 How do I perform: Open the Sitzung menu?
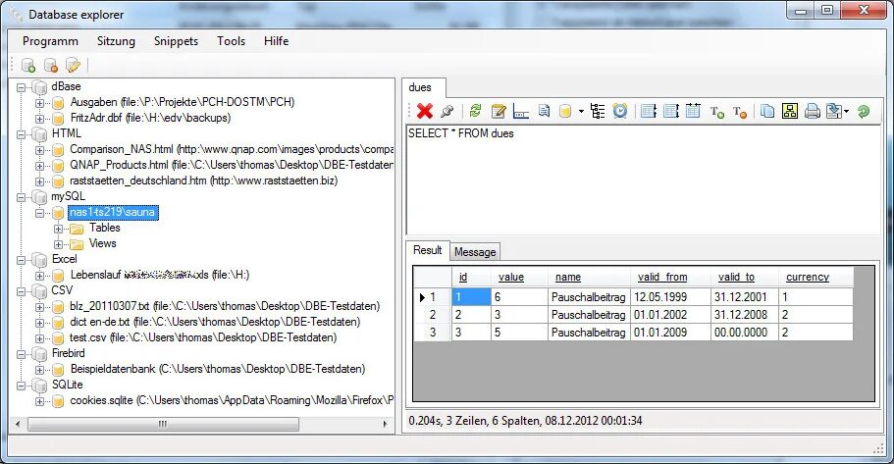point(117,41)
